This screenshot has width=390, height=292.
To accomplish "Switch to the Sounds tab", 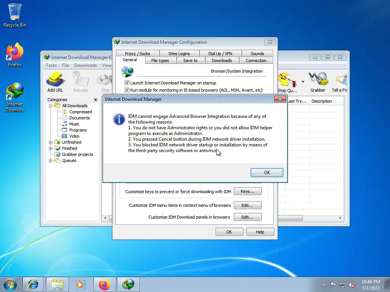I will click(x=257, y=54).
